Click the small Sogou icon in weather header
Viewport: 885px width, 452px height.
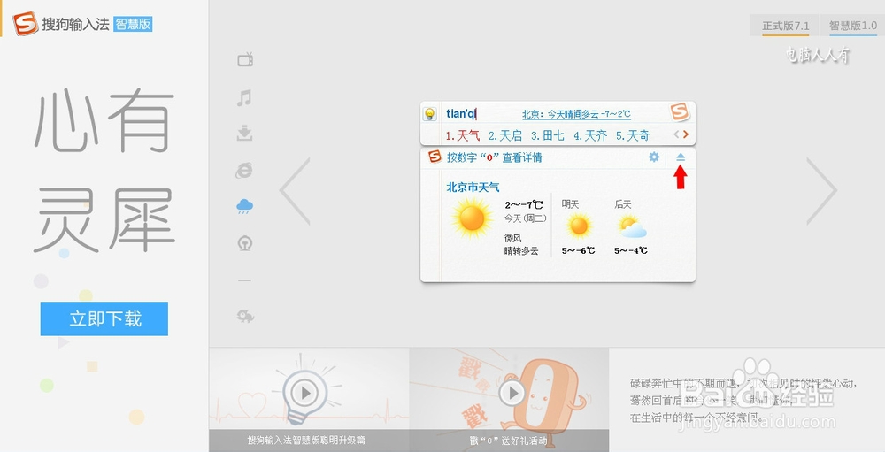coord(435,157)
